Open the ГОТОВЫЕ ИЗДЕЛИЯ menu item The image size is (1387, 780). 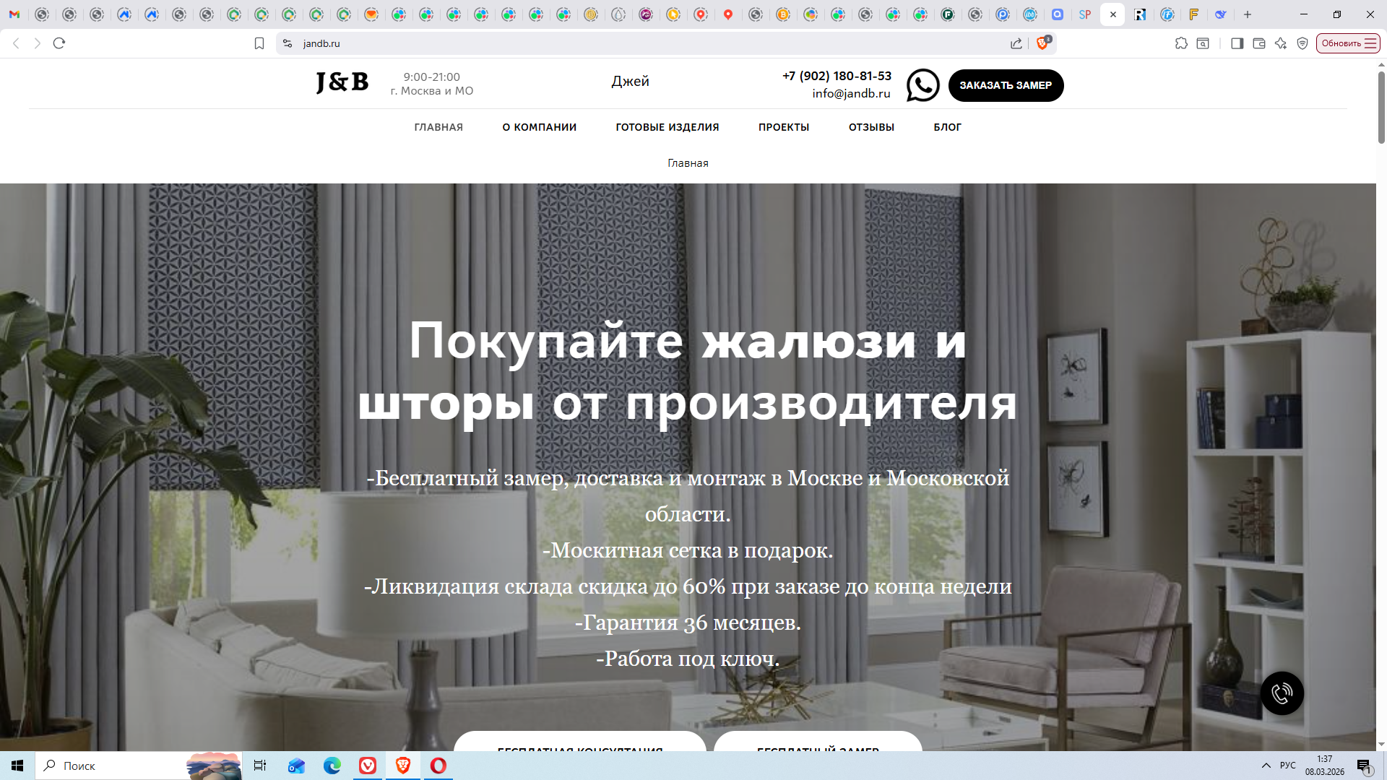pyautogui.click(x=667, y=127)
